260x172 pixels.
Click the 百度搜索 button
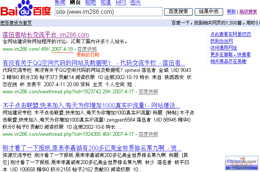178,12
